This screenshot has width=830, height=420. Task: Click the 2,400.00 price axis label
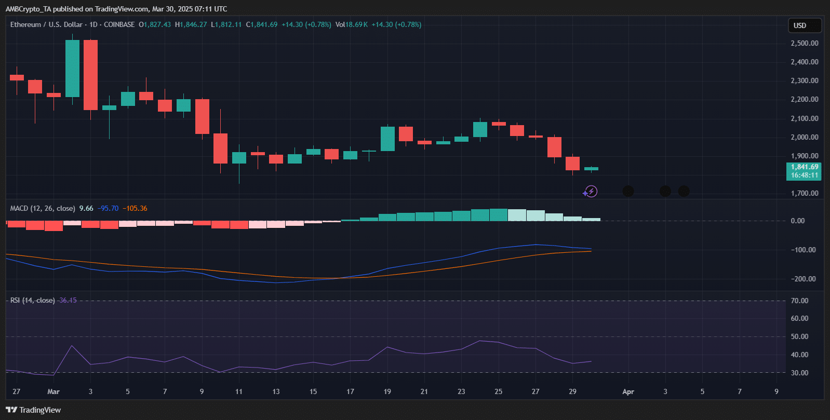(805, 62)
